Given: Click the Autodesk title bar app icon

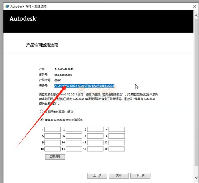Looking at the screenshot, I should (7, 6).
